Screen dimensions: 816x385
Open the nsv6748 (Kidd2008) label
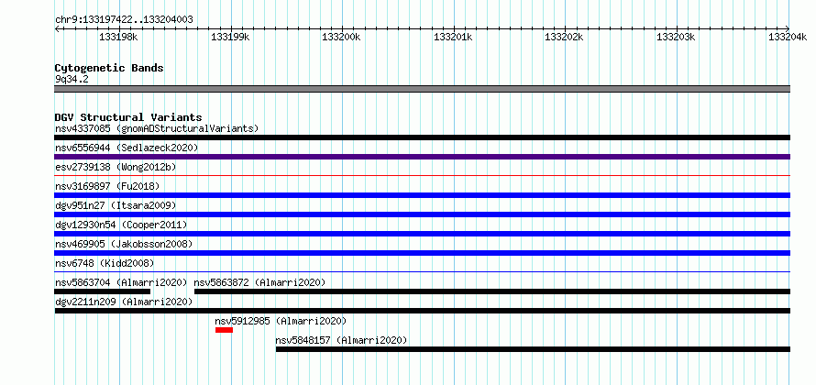pos(105,263)
